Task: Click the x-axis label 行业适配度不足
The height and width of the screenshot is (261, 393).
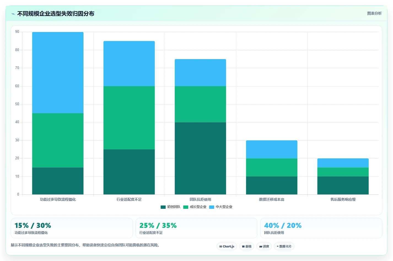Action: (129, 199)
